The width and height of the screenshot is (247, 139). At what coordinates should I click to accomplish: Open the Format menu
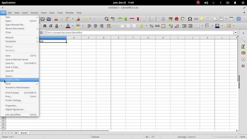[34, 13]
